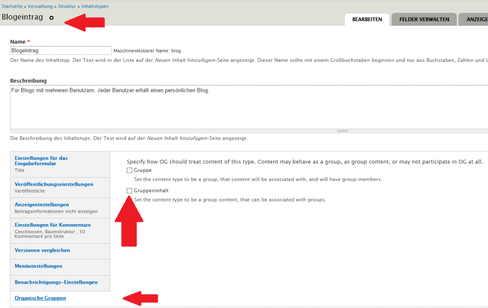Select Versionen vergleichen vertical tab
This screenshot has width=488, height=308.
pos(42,250)
